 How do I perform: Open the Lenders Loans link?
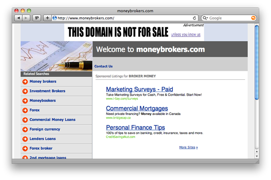tap(42, 139)
